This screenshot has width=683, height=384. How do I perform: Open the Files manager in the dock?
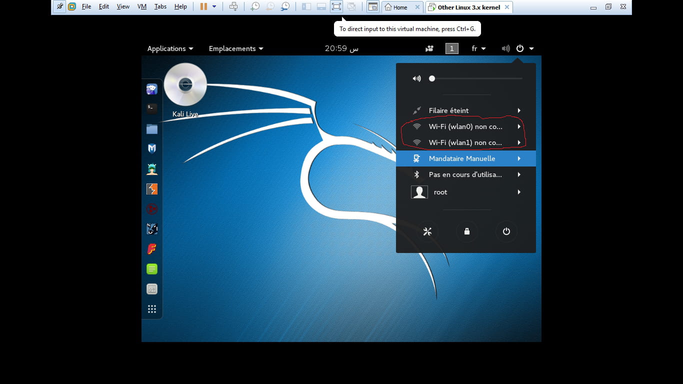tap(152, 129)
